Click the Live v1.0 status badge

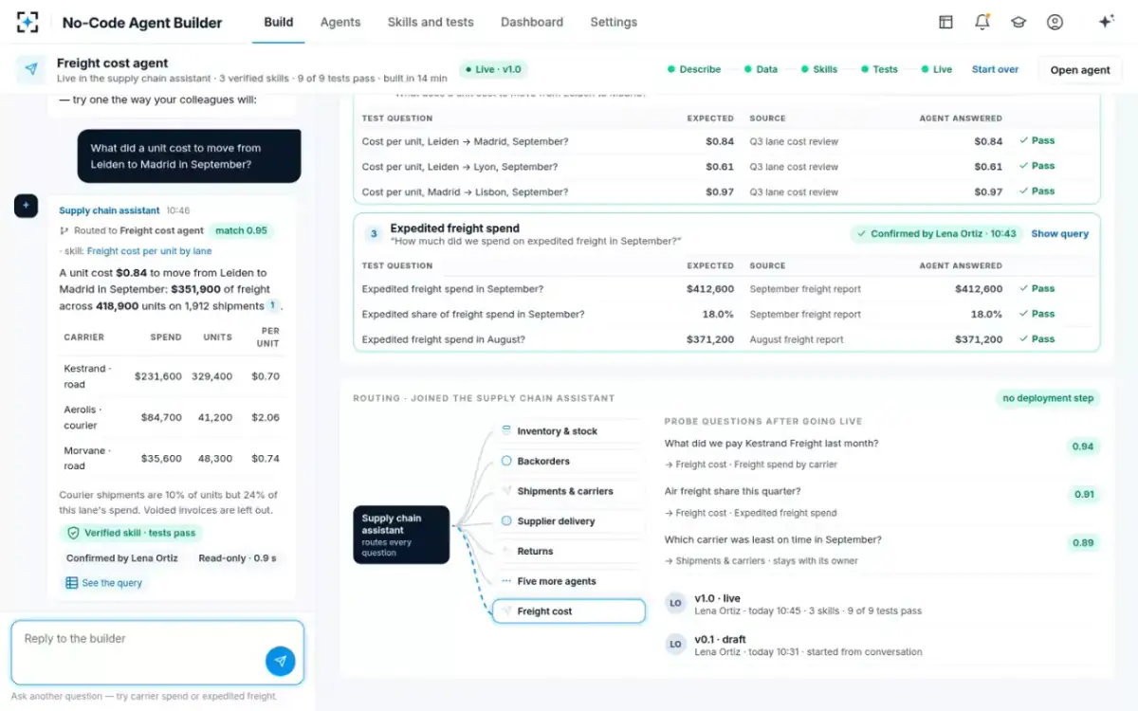(x=492, y=69)
